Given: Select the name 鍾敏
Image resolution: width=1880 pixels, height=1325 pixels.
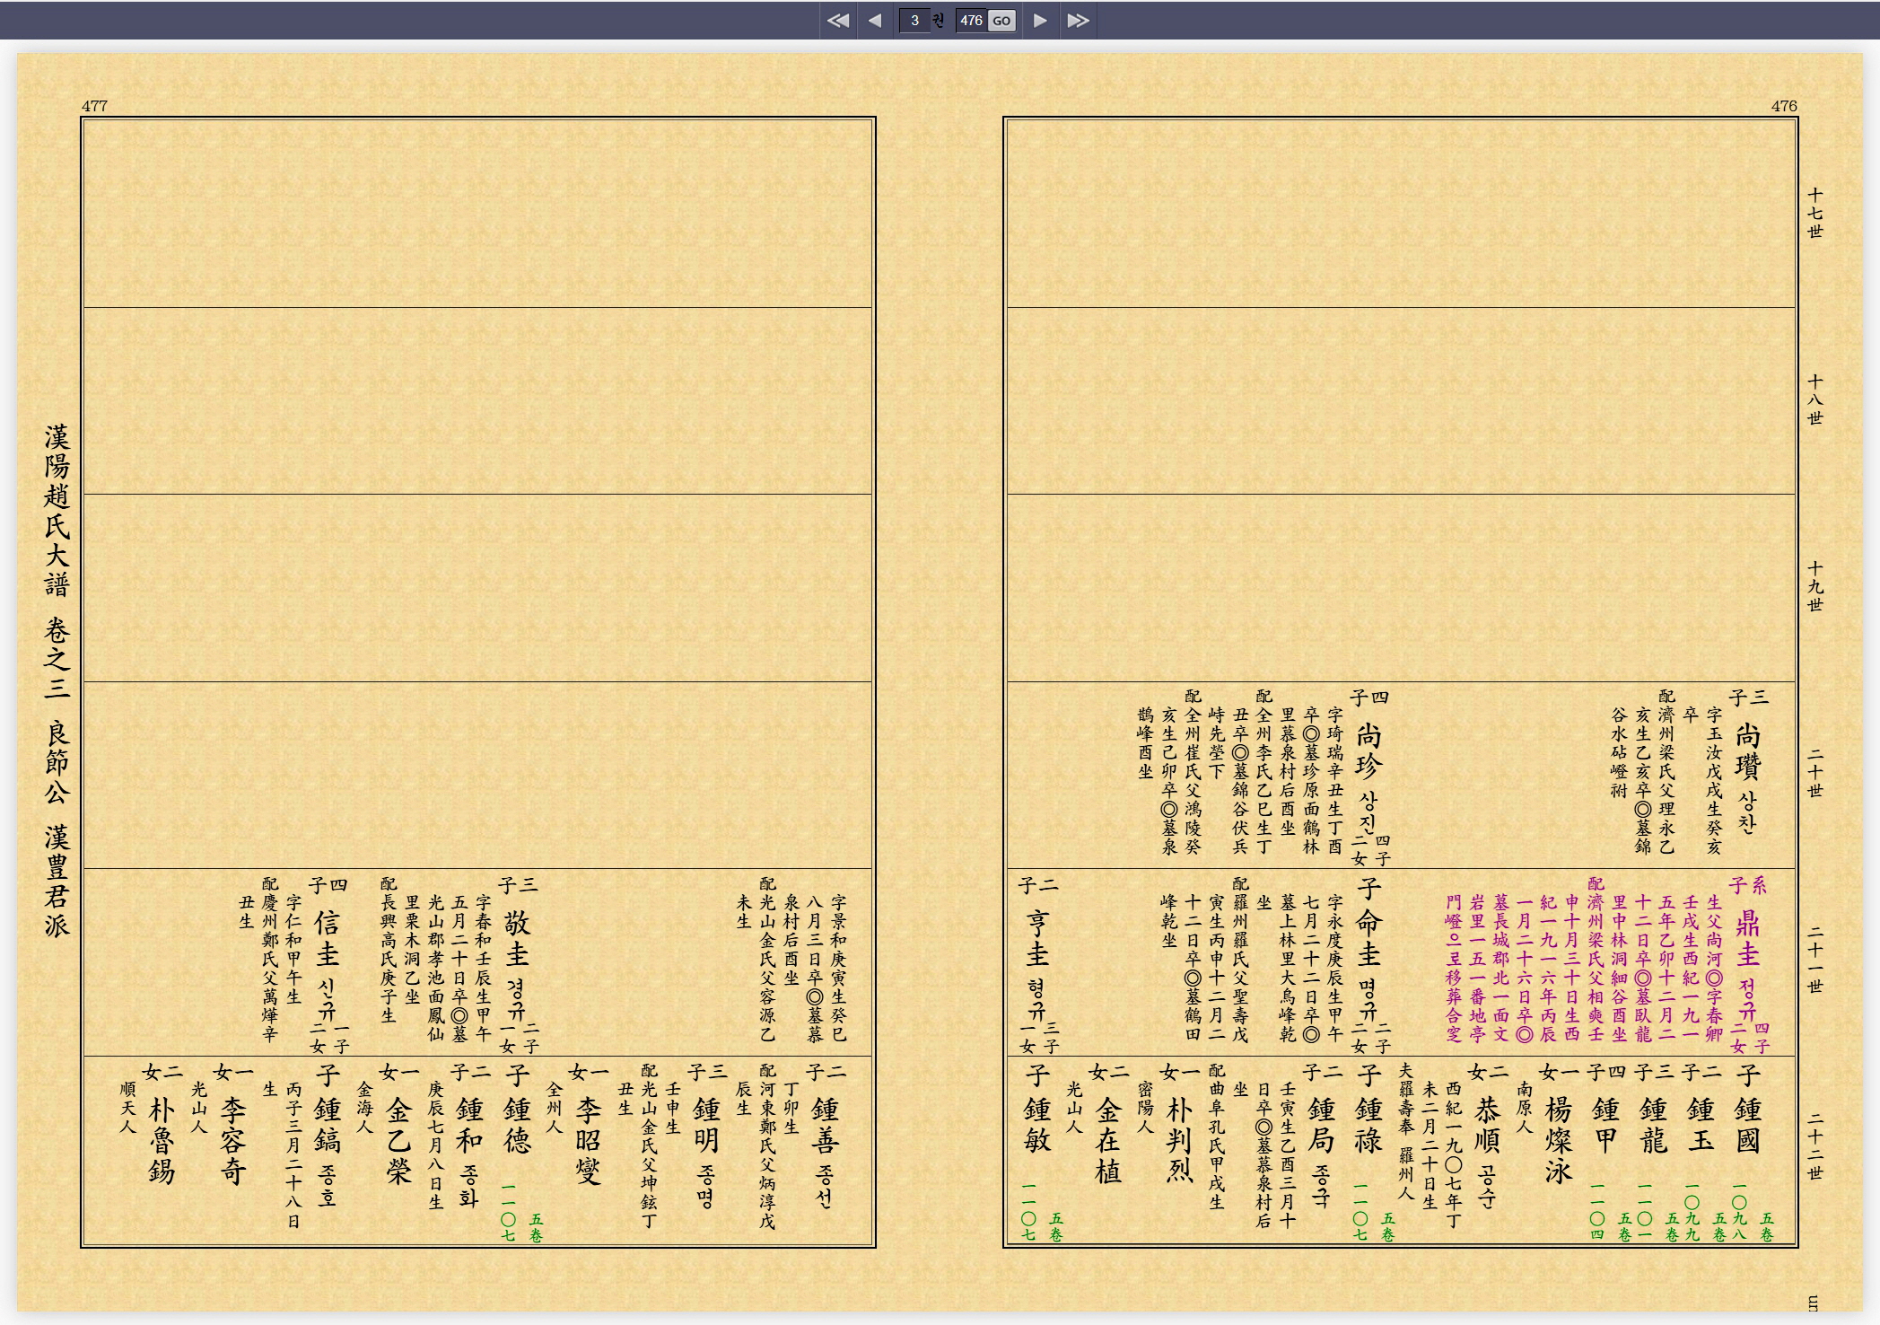Looking at the screenshot, I should [1036, 1125].
